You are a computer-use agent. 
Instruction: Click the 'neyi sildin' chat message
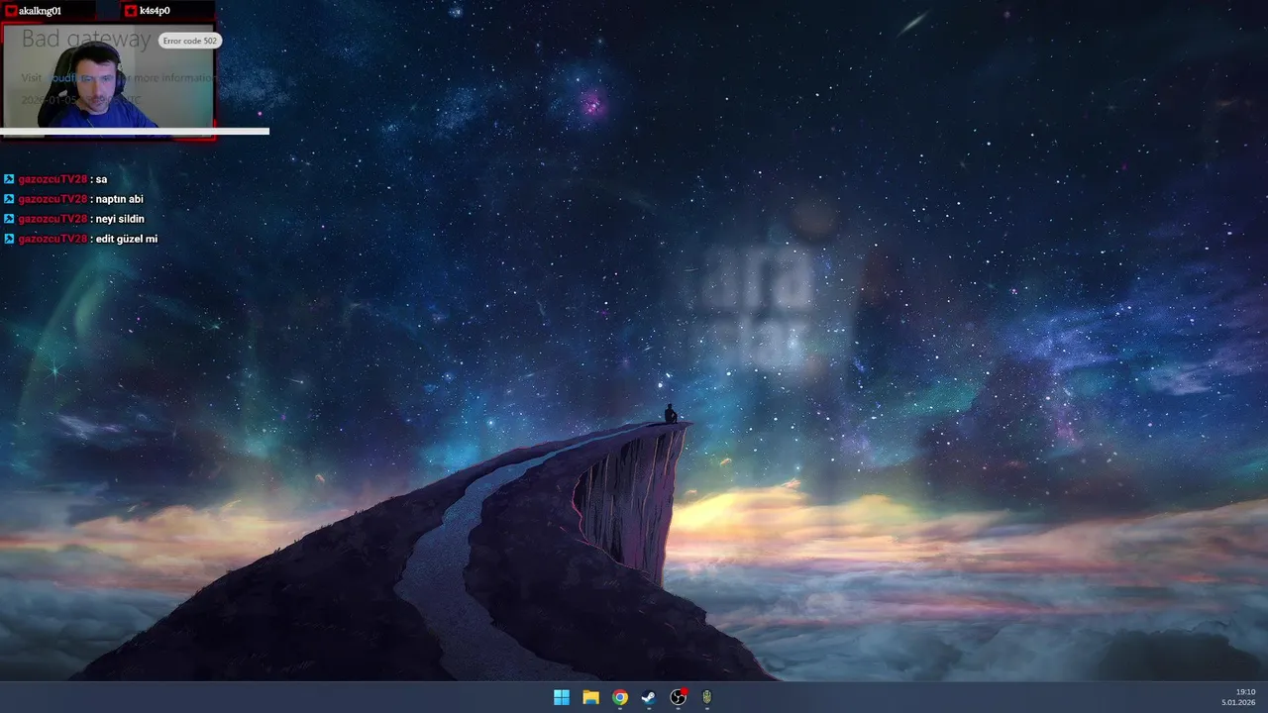tap(120, 219)
